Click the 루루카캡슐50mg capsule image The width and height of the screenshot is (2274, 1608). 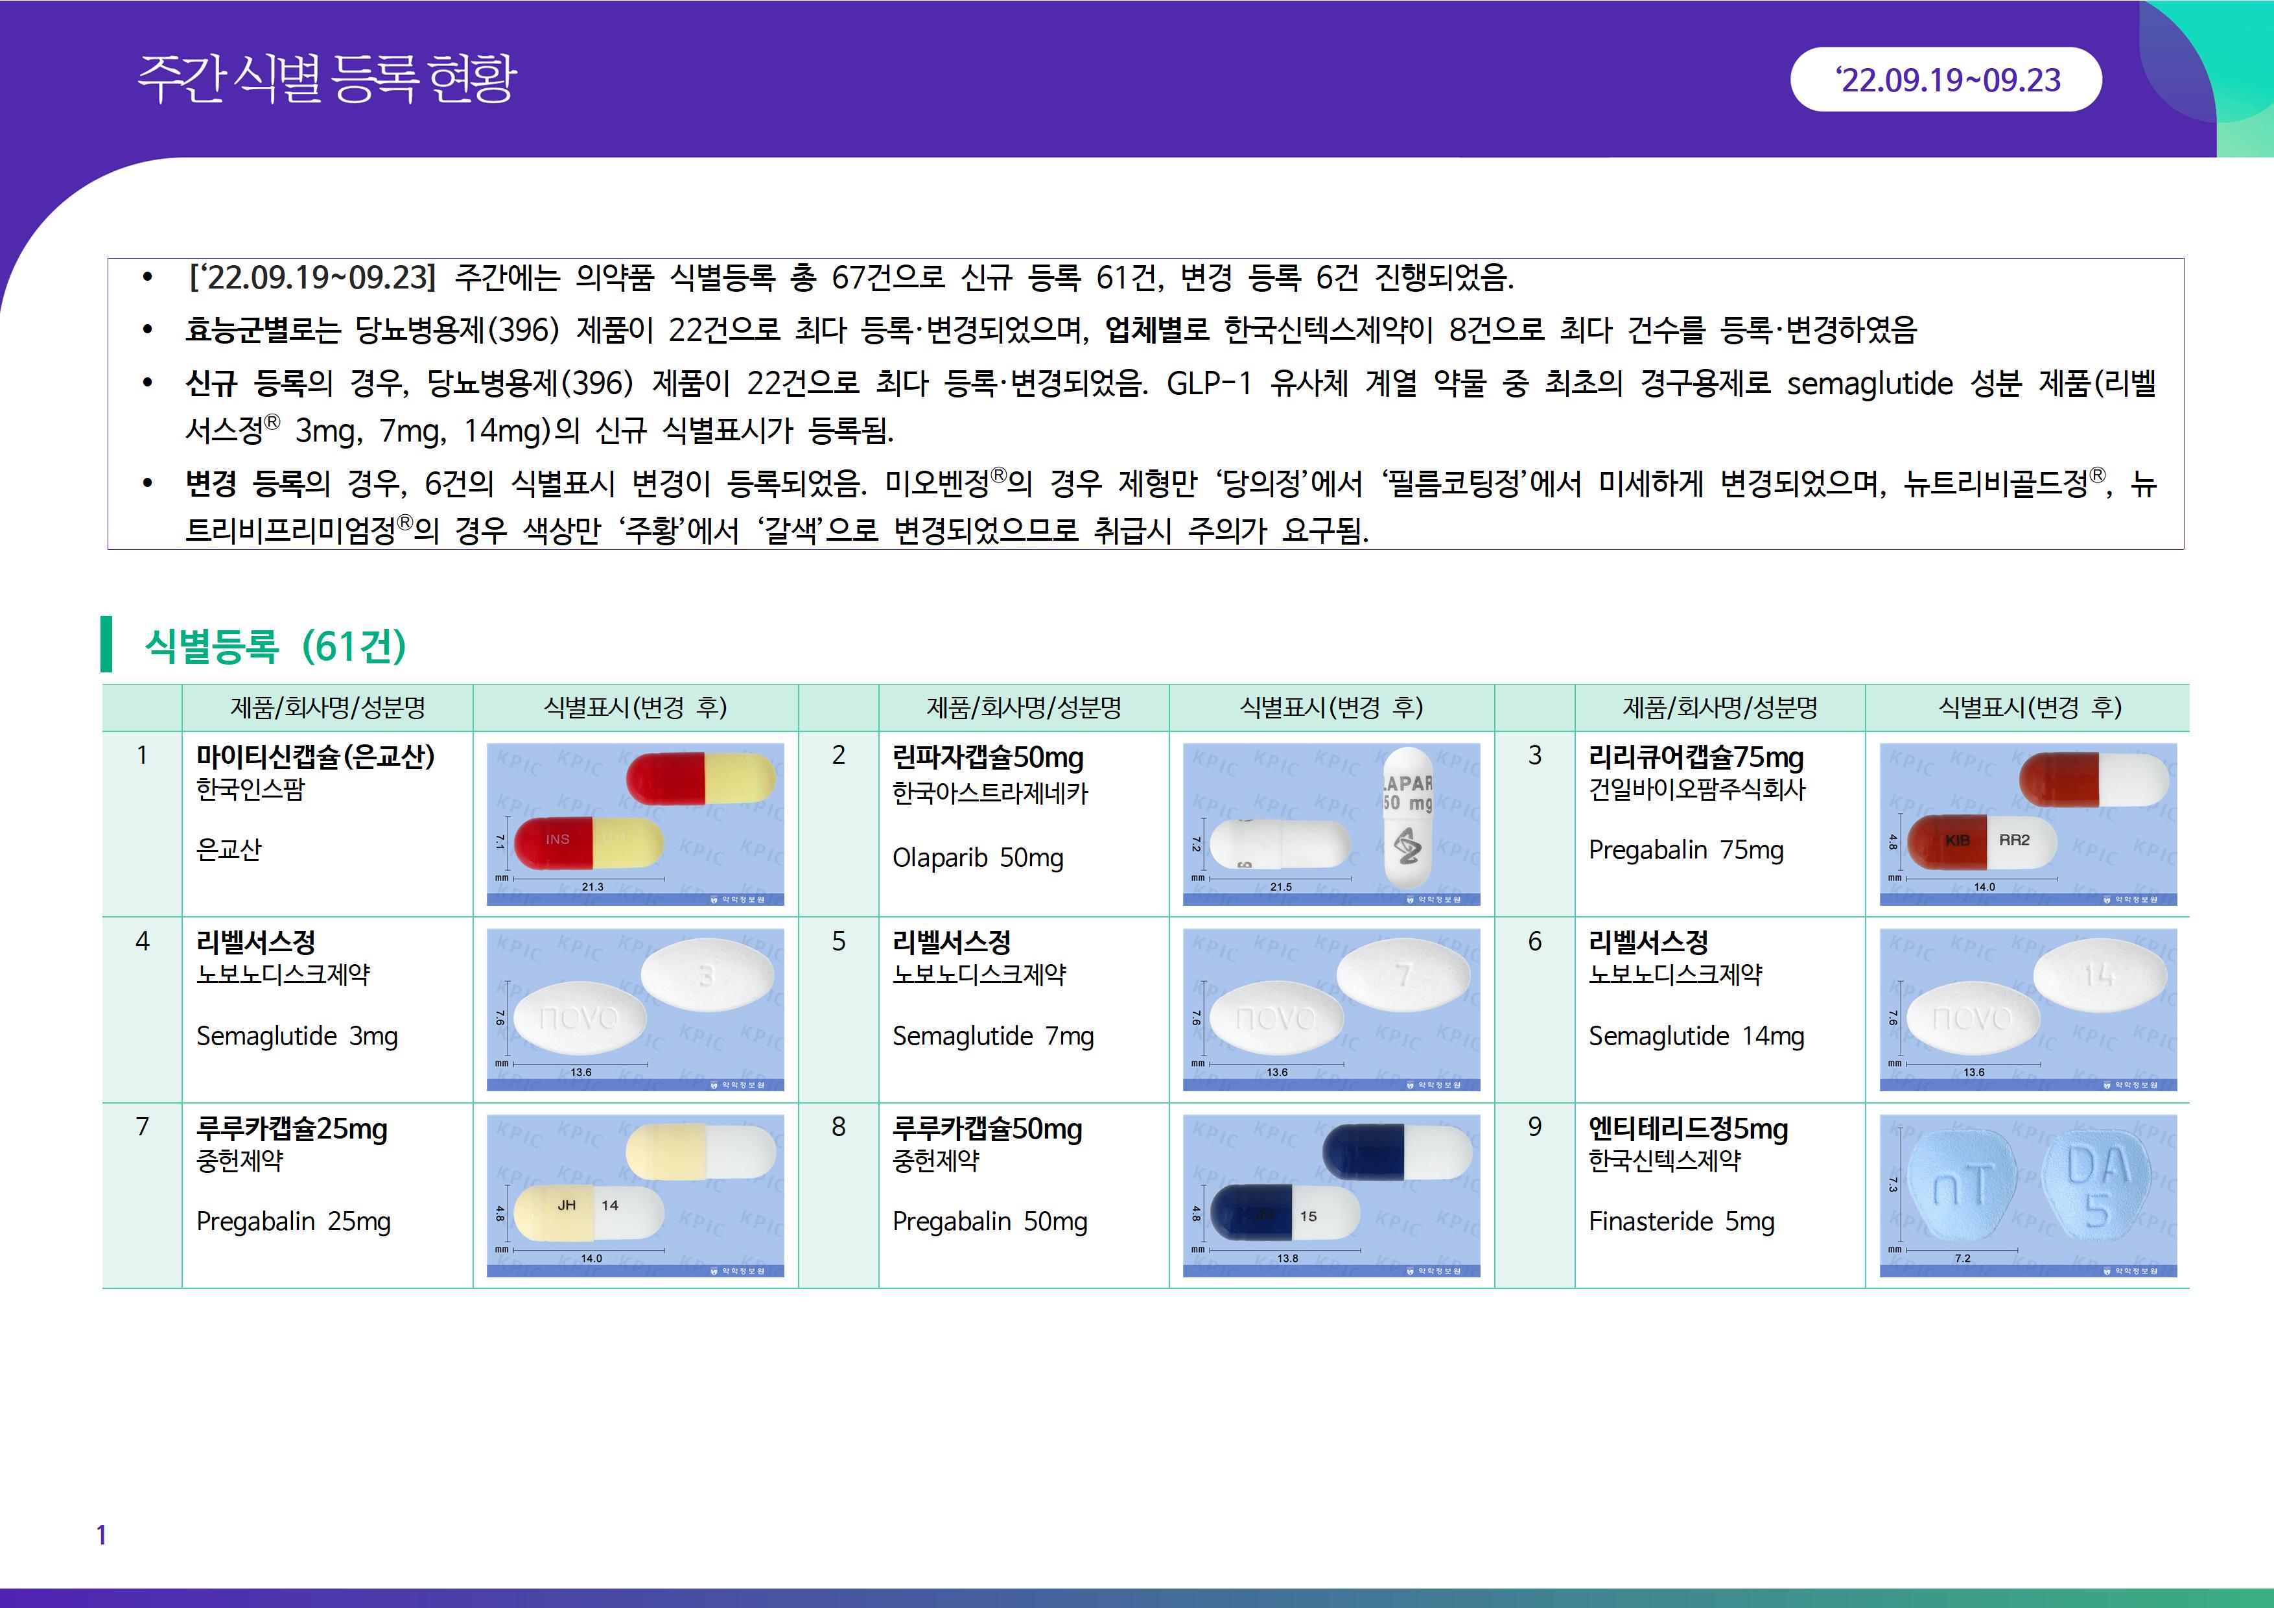click(x=1331, y=1195)
